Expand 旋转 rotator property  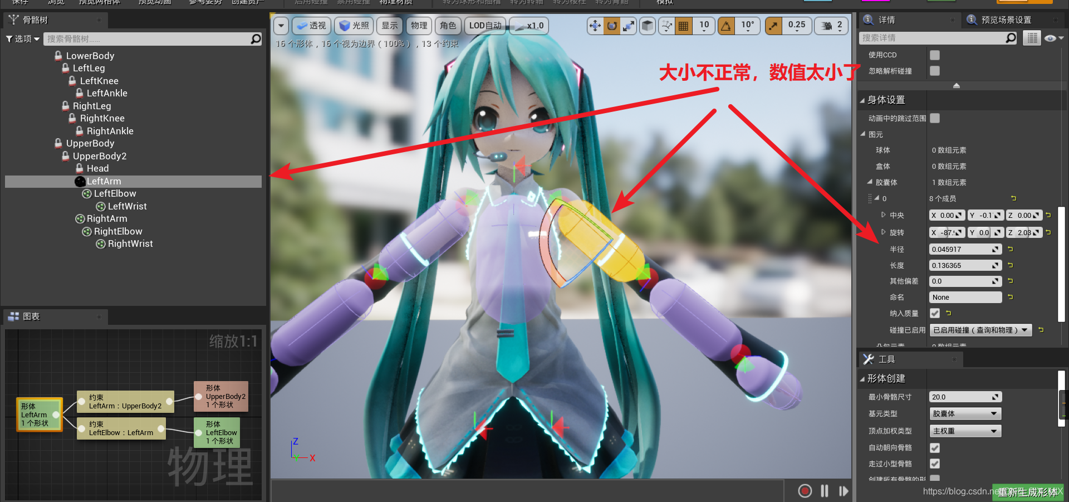point(883,232)
